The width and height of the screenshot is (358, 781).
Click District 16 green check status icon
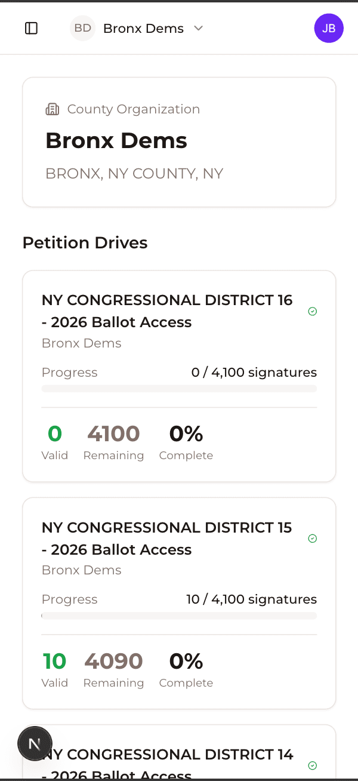click(x=312, y=311)
